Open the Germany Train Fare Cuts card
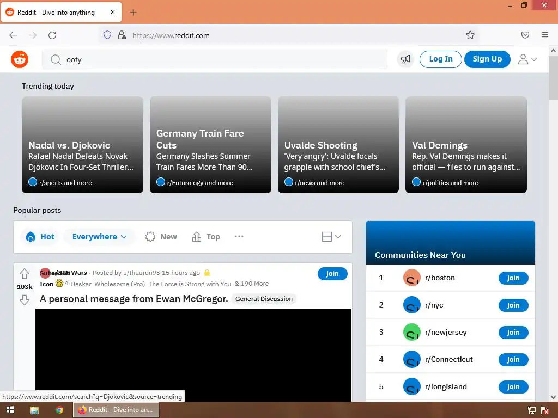The width and height of the screenshot is (558, 418). coord(210,145)
